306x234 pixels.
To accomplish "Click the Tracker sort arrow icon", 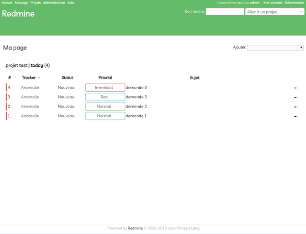I will point(39,78).
